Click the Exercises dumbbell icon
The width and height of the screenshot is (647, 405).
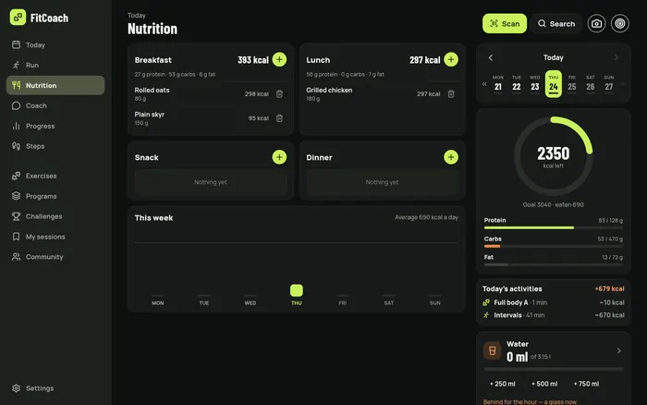pos(16,176)
